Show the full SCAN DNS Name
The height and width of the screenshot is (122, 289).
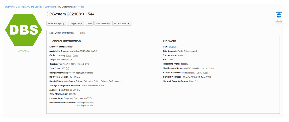199,73
